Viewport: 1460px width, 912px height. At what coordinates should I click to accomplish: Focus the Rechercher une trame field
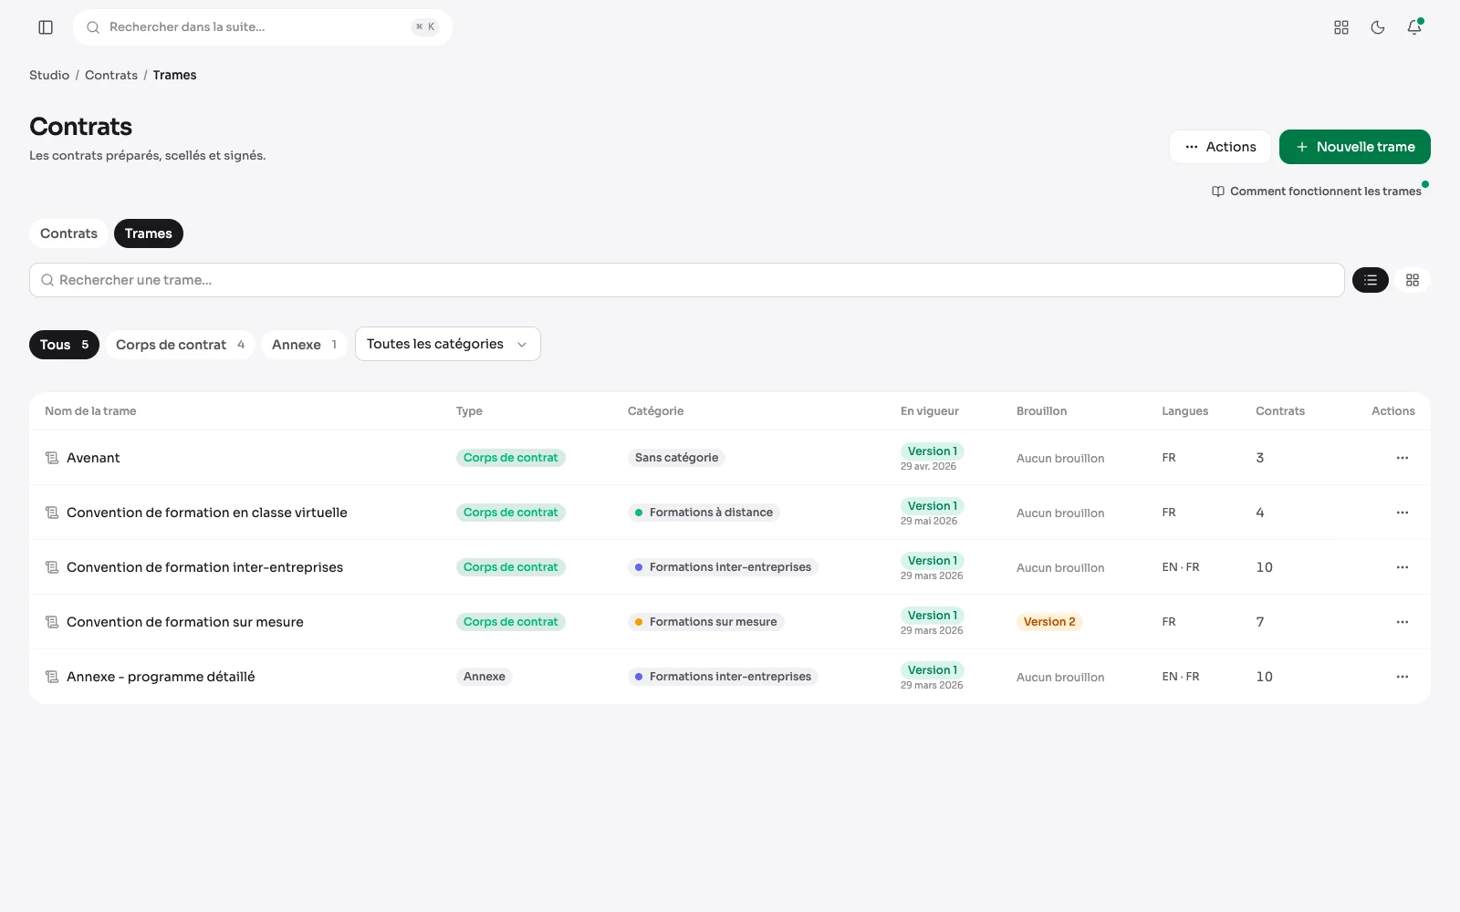pyautogui.click(x=687, y=280)
